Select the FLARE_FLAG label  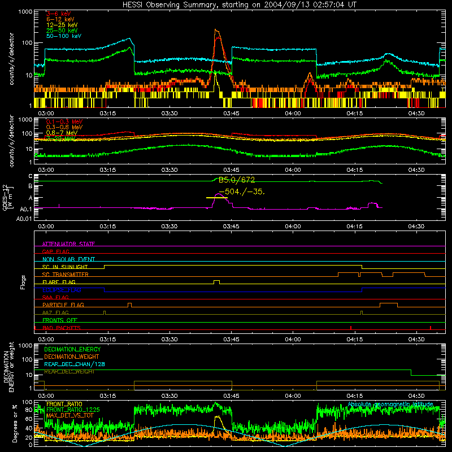click(x=59, y=282)
